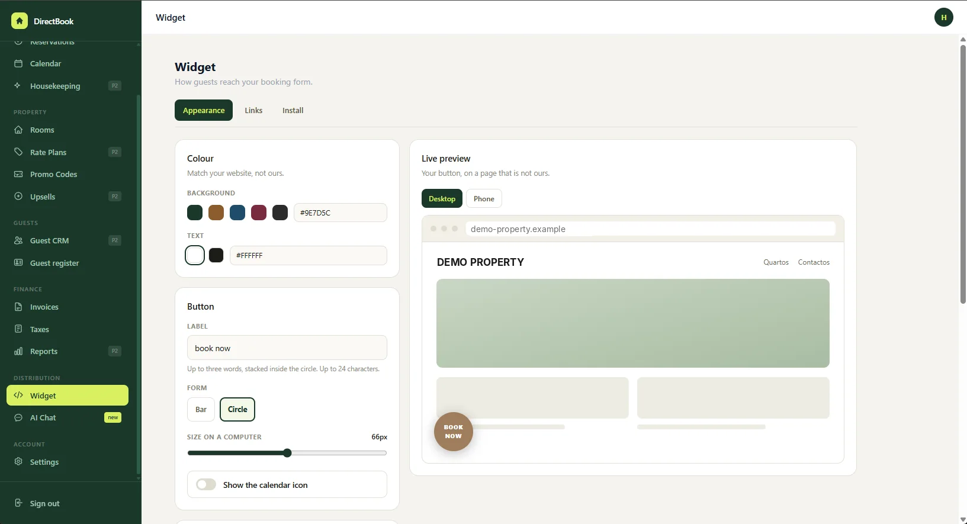Click the Reports bar chart icon
Screen dimensions: 967x524
[18, 351]
